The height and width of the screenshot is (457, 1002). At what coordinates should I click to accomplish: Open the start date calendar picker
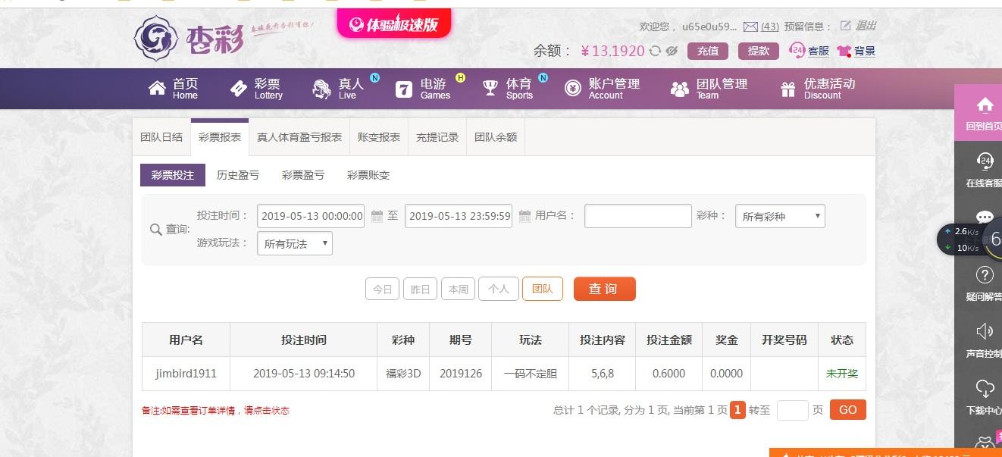(x=377, y=216)
